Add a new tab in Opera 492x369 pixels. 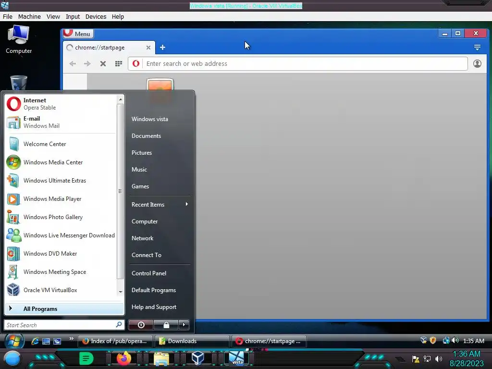click(x=162, y=48)
